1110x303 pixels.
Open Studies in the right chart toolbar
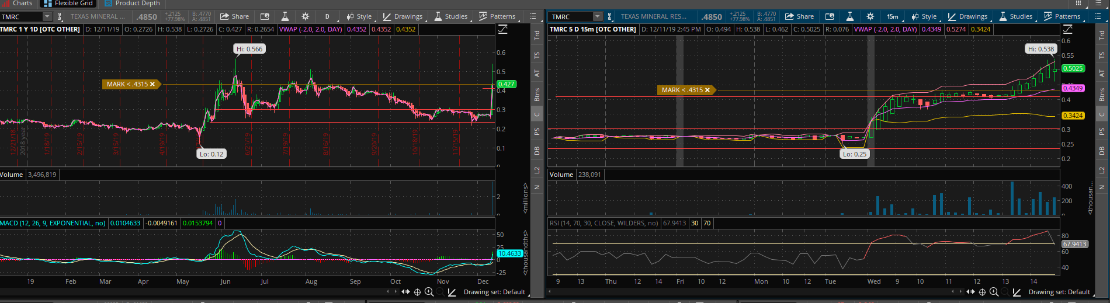pyautogui.click(x=1015, y=16)
